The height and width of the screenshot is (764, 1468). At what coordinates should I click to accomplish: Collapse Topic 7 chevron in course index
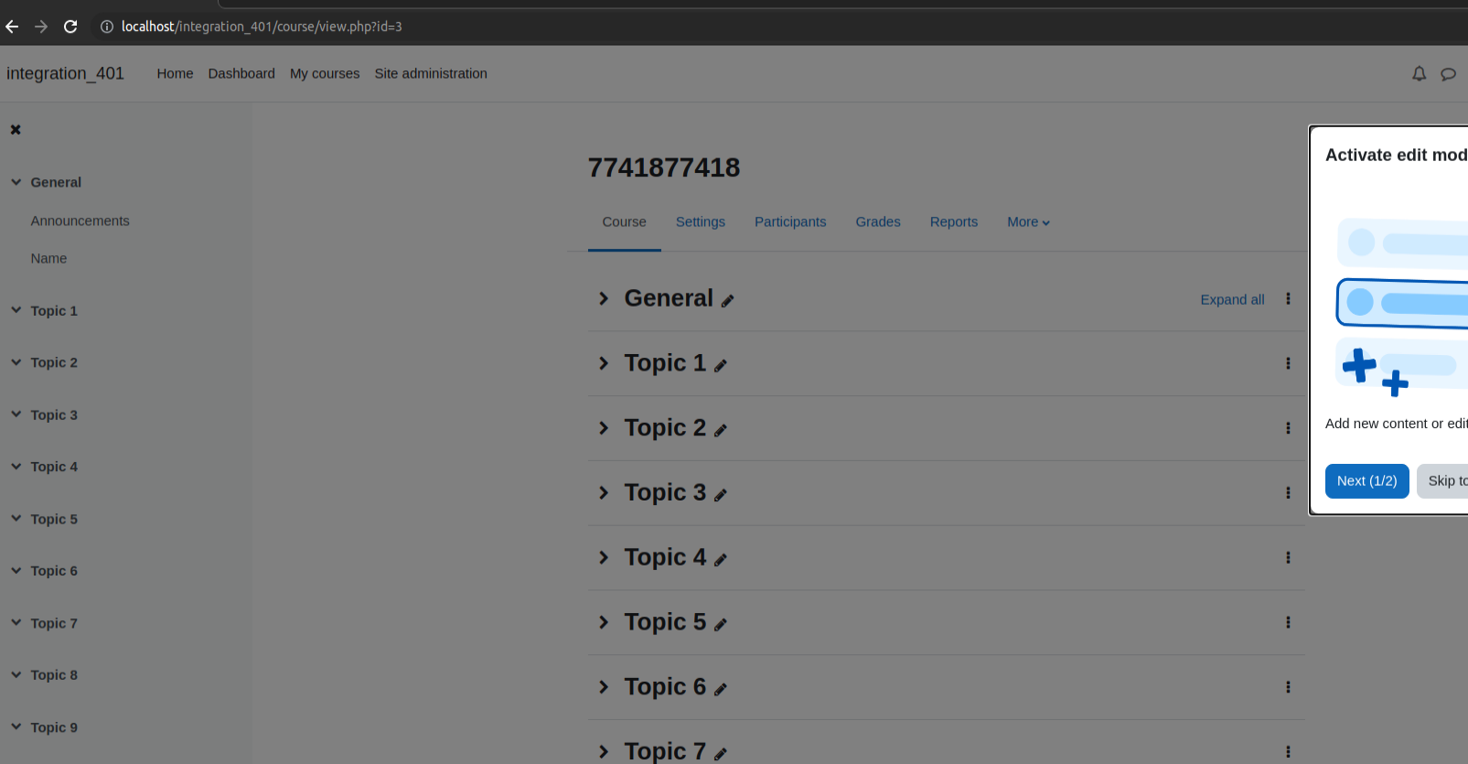coord(16,622)
